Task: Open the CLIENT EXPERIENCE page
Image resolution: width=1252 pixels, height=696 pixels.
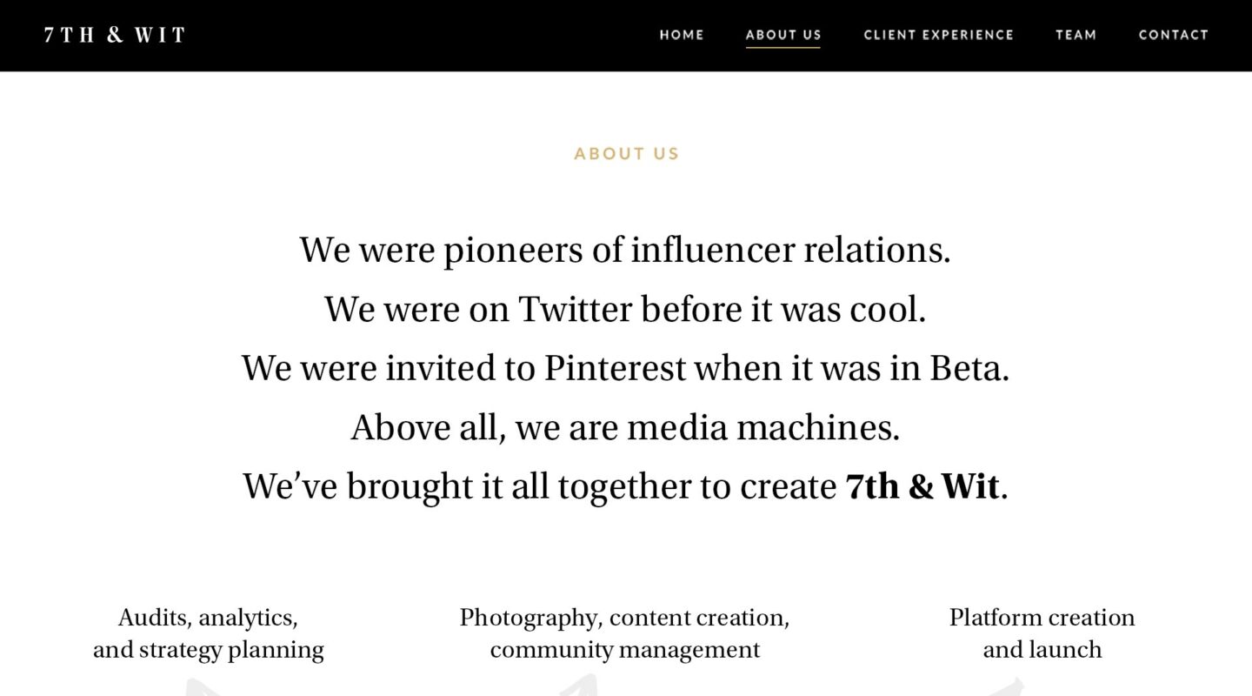Action: click(938, 35)
